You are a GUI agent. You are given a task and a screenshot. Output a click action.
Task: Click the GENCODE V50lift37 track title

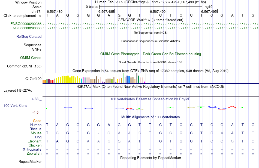(x=150, y=20)
